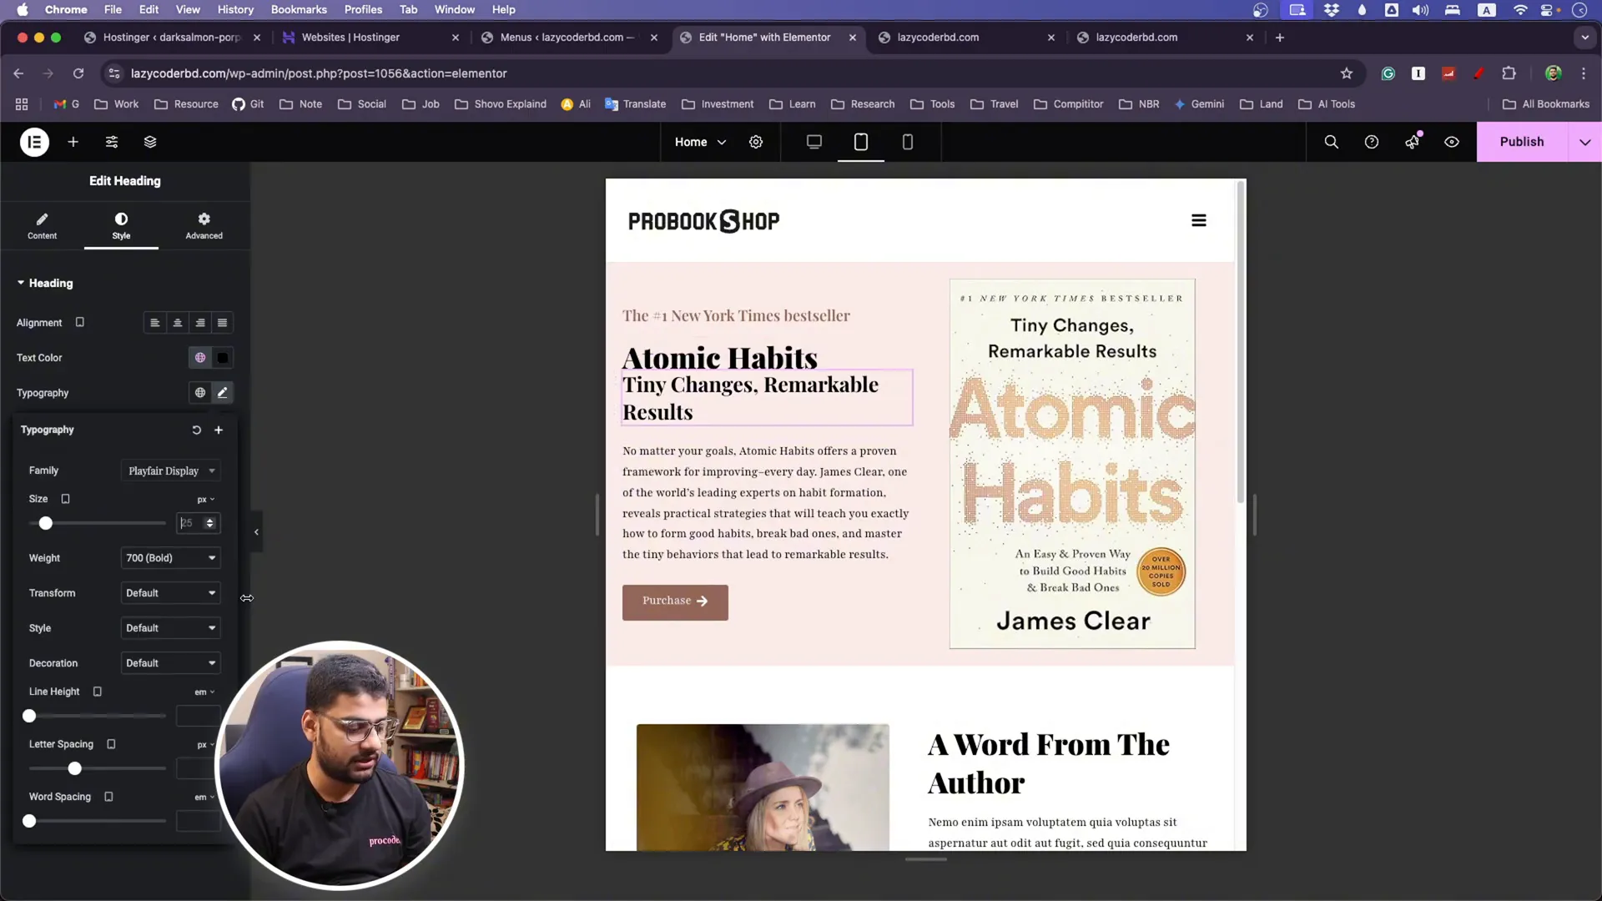Align heading text right

200,323
